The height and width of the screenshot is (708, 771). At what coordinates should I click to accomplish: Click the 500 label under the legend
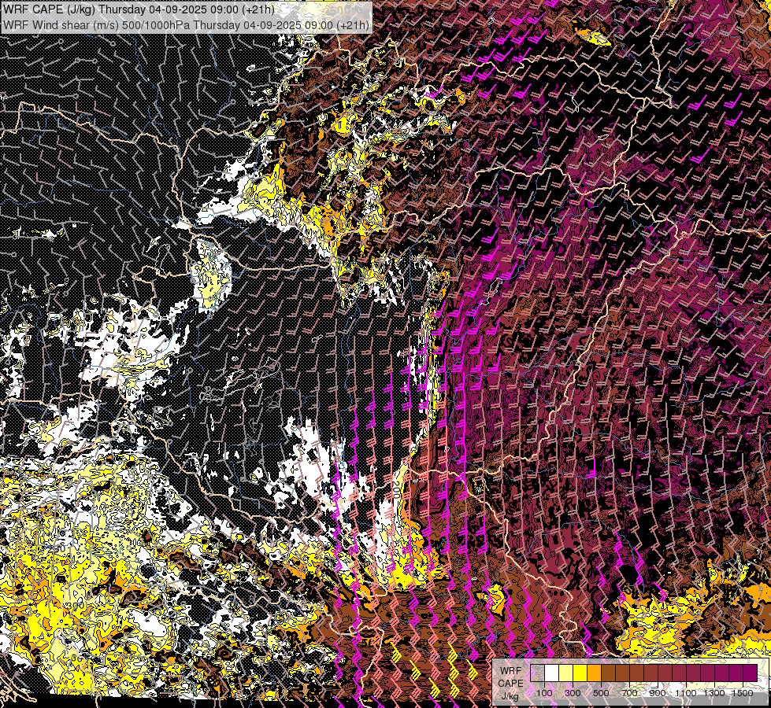(x=601, y=693)
